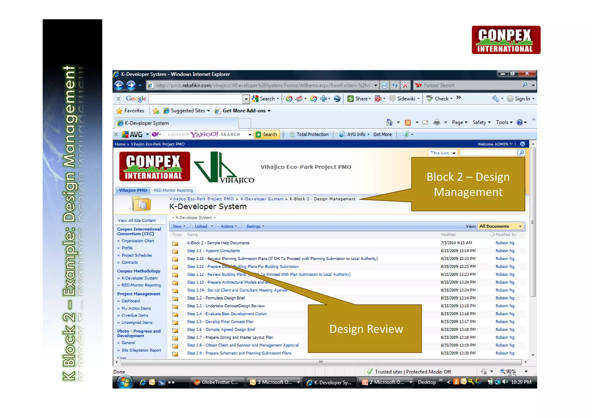The image size is (592, 418).
Task: Open Project Schedules sidebar link
Action: coord(136,255)
